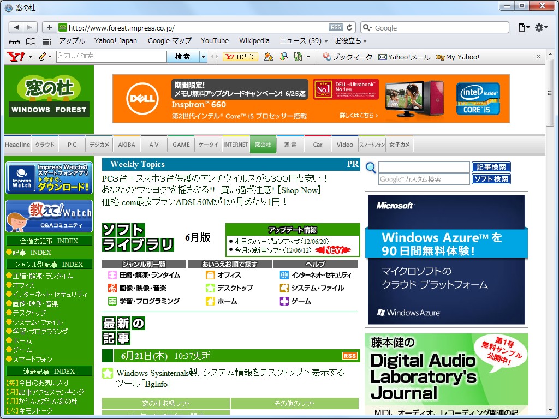This screenshot has width=559, height=419.
Task: Go back using the back arrow
Action: [x=15, y=27]
